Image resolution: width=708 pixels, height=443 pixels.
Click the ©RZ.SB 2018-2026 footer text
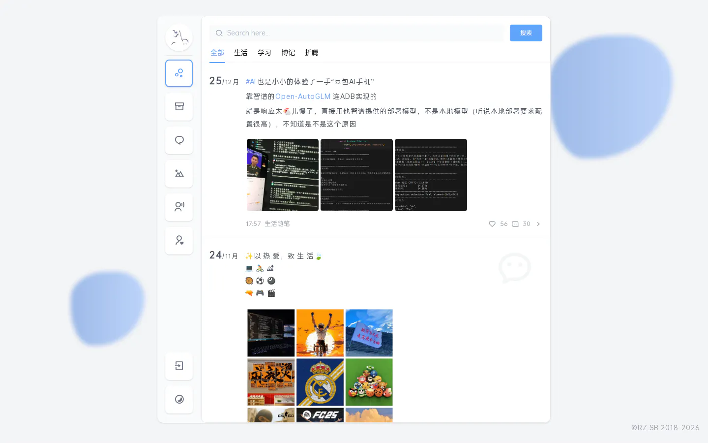tap(665, 428)
